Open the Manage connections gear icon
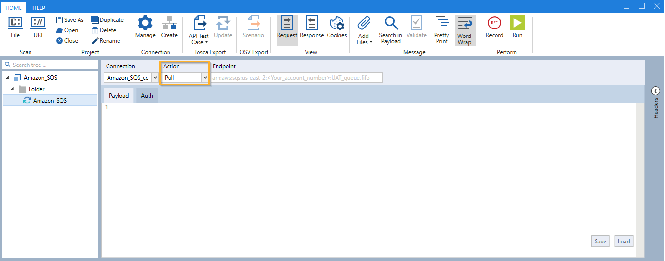The height and width of the screenshot is (261, 665). [145, 23]
